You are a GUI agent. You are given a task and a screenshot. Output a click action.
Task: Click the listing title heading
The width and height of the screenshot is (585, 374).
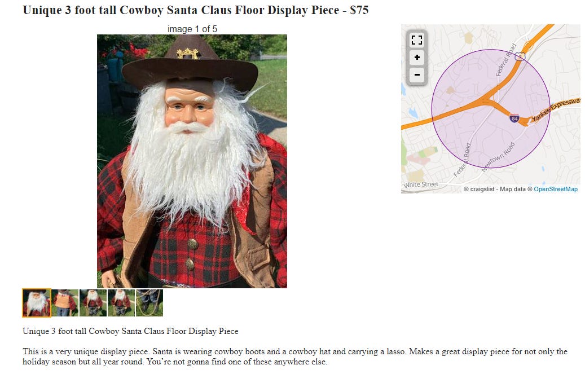point(196,10)
